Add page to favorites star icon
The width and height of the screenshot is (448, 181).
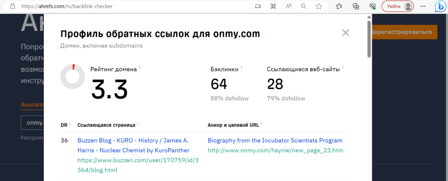point(319,6)
